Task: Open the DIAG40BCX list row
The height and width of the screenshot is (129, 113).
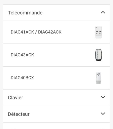Action: (56, 78)
